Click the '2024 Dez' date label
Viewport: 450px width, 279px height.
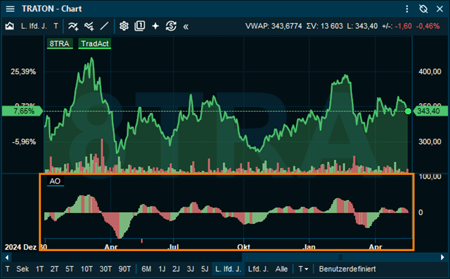pos(20,247)
